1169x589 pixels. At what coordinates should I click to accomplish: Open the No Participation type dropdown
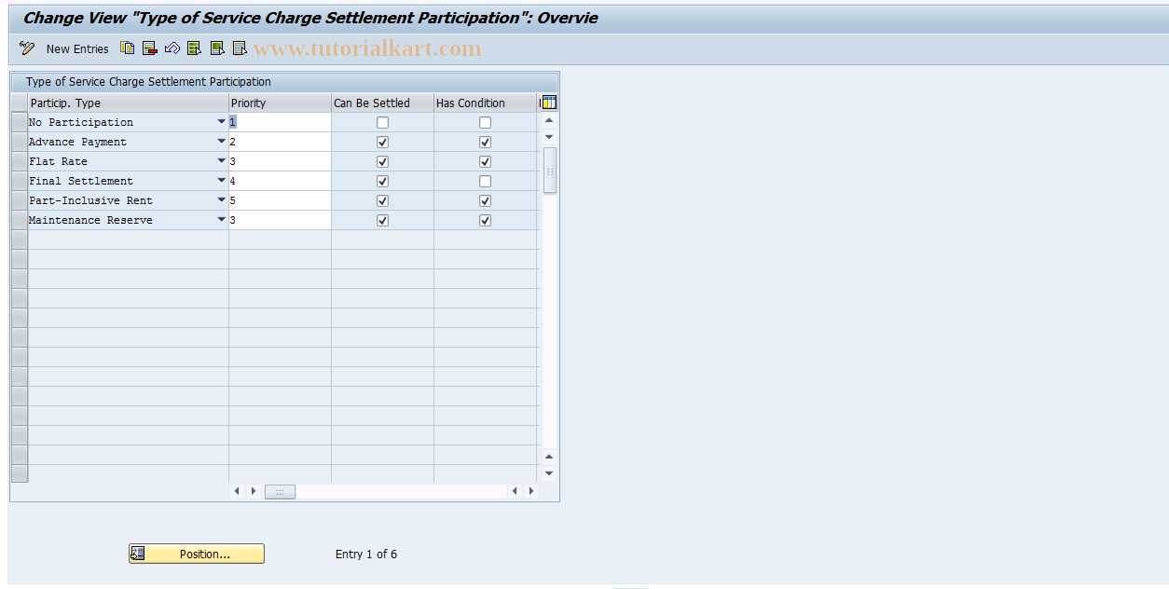(221, 122)
